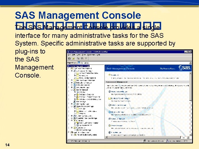
Task: Click the first toolbar icon beside Open folder
Action: point(69,58)
